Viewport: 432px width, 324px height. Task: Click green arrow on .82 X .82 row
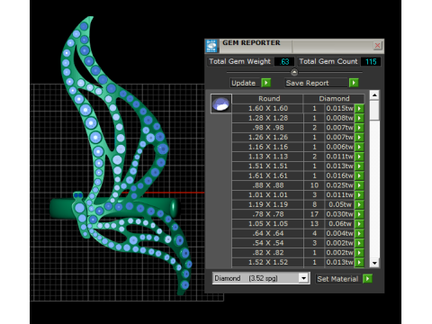coord(359,252)
